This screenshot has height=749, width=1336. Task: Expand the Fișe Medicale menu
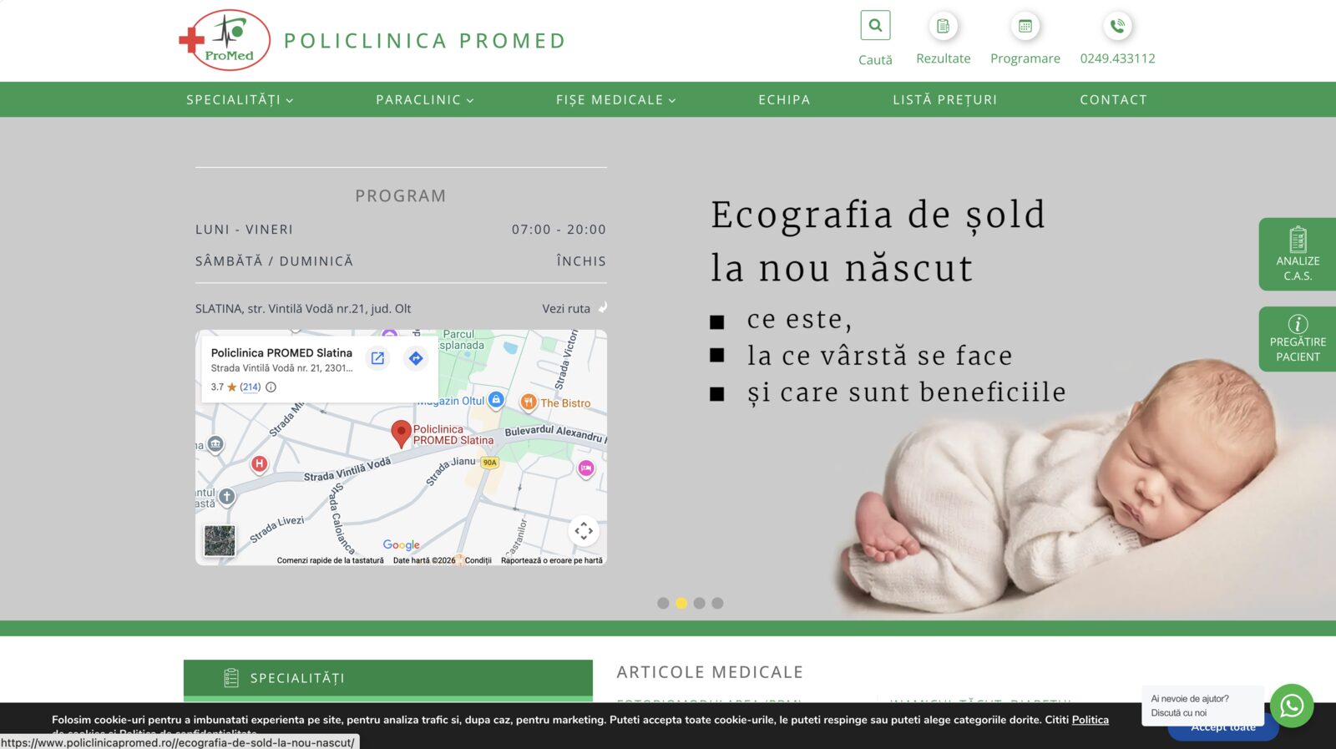(x=615, y=99)
